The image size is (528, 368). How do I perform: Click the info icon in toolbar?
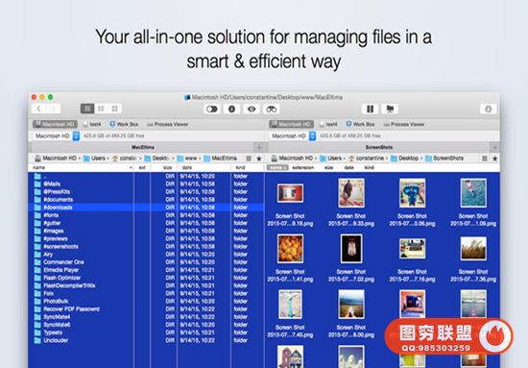tap(231, 109)
